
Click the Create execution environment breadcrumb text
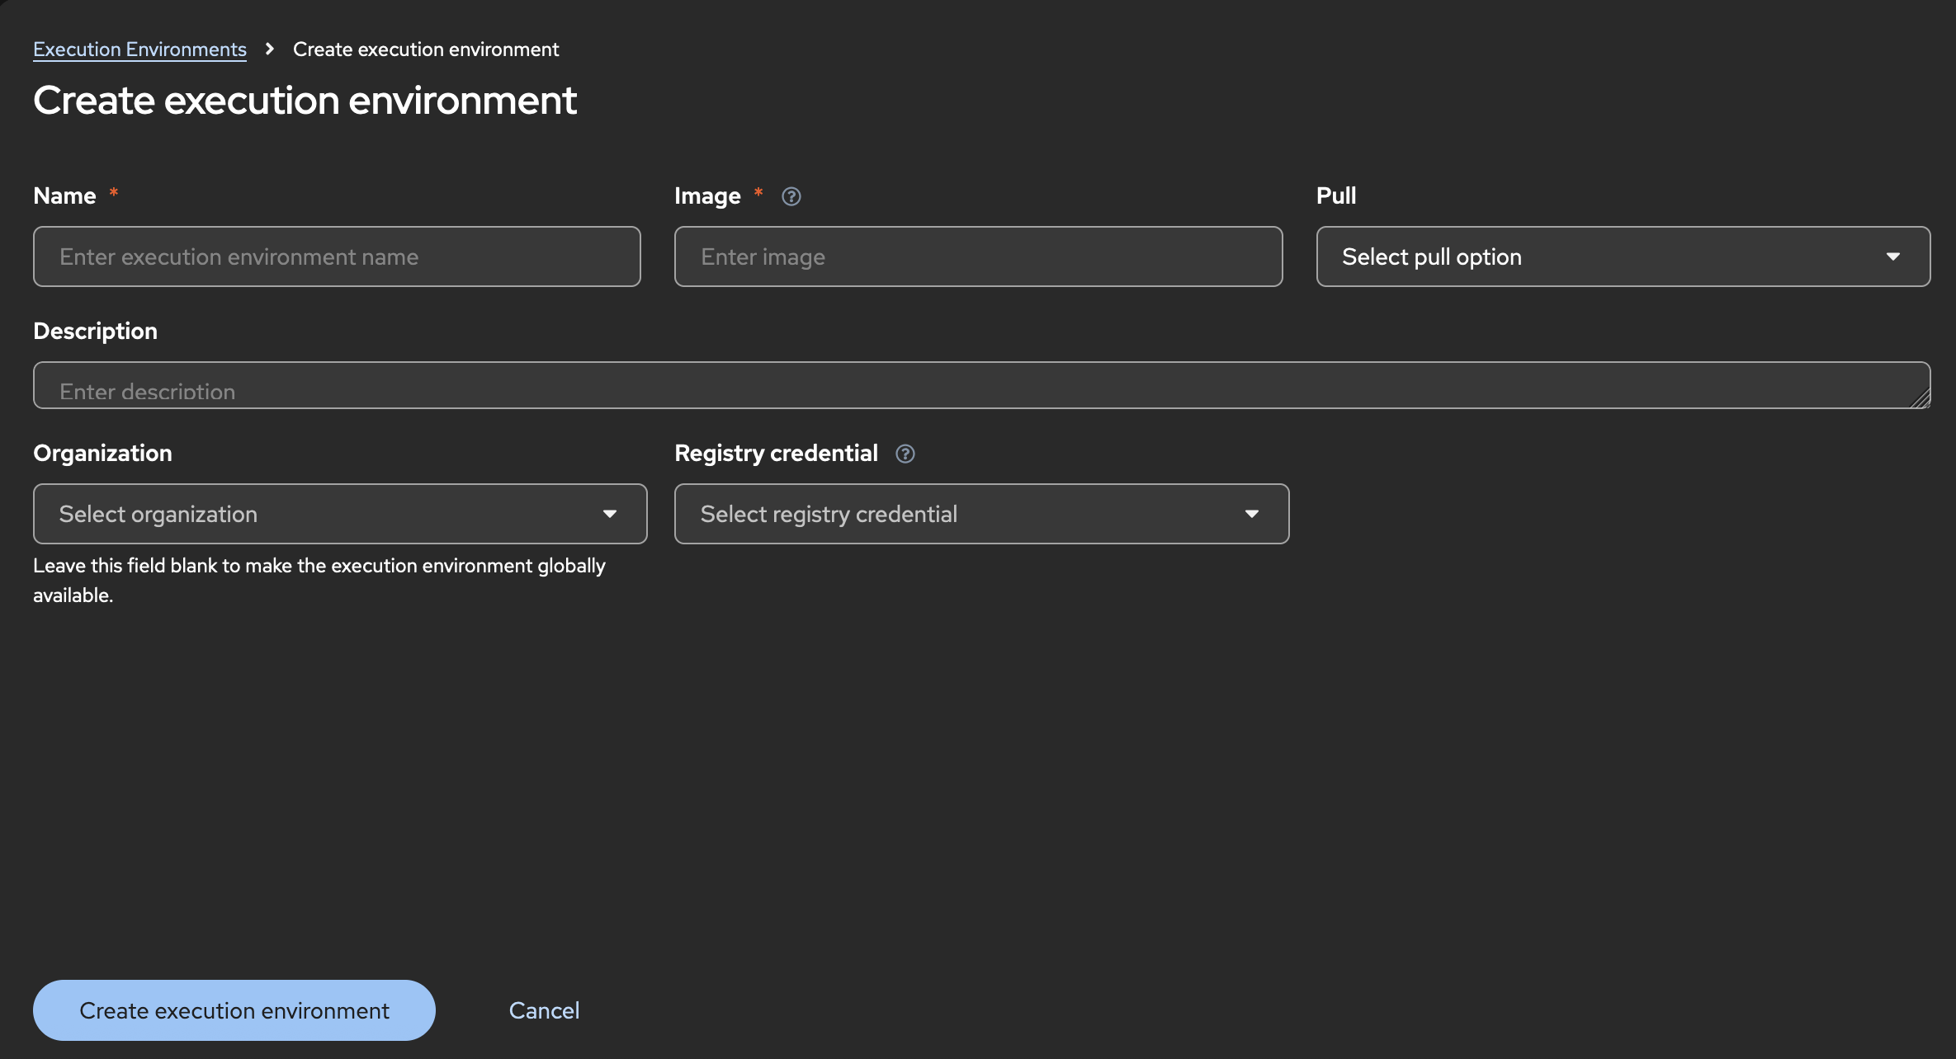click(425, 49)
